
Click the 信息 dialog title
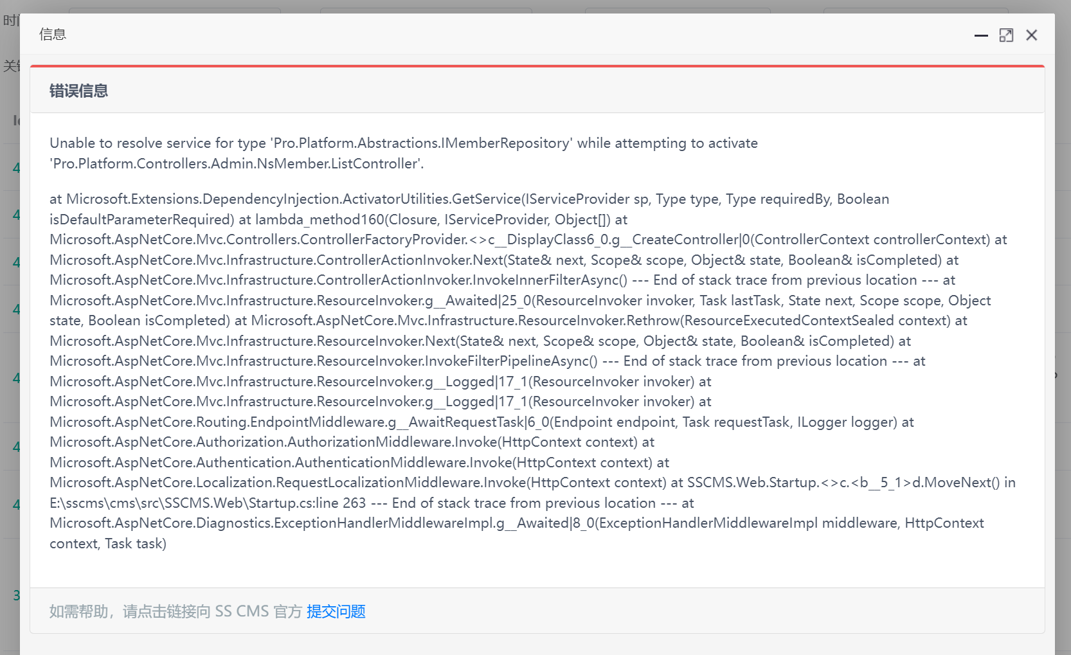pyautogui.click(x=53, y=35)
